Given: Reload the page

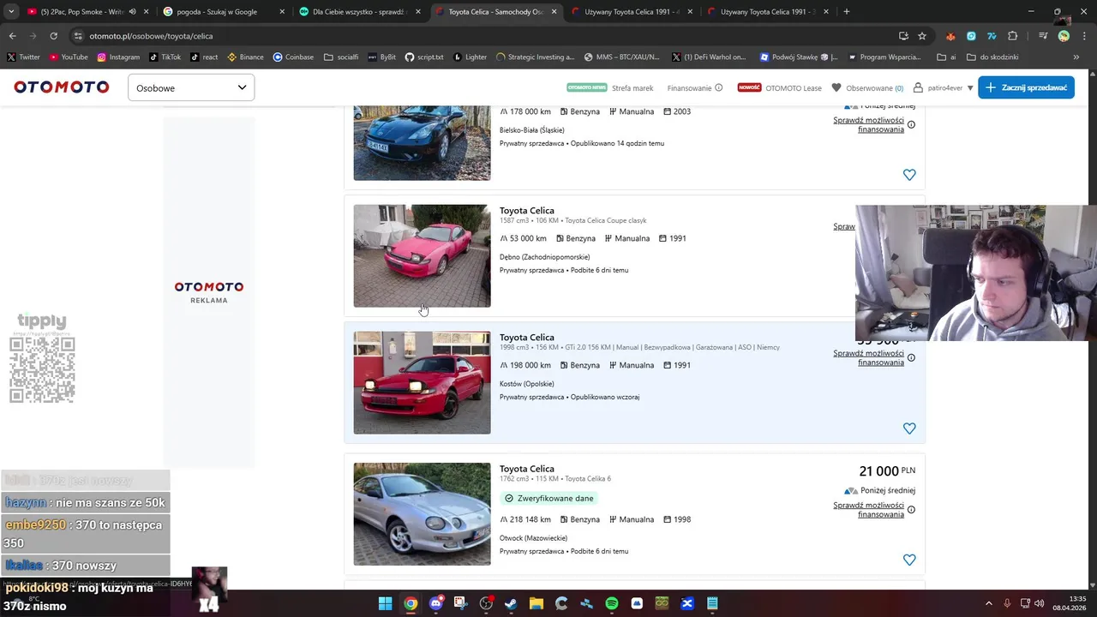Looking at the screenshot, I should [x=53, y=36].
